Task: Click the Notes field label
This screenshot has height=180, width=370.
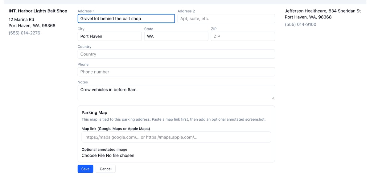Action: point(83,82)
